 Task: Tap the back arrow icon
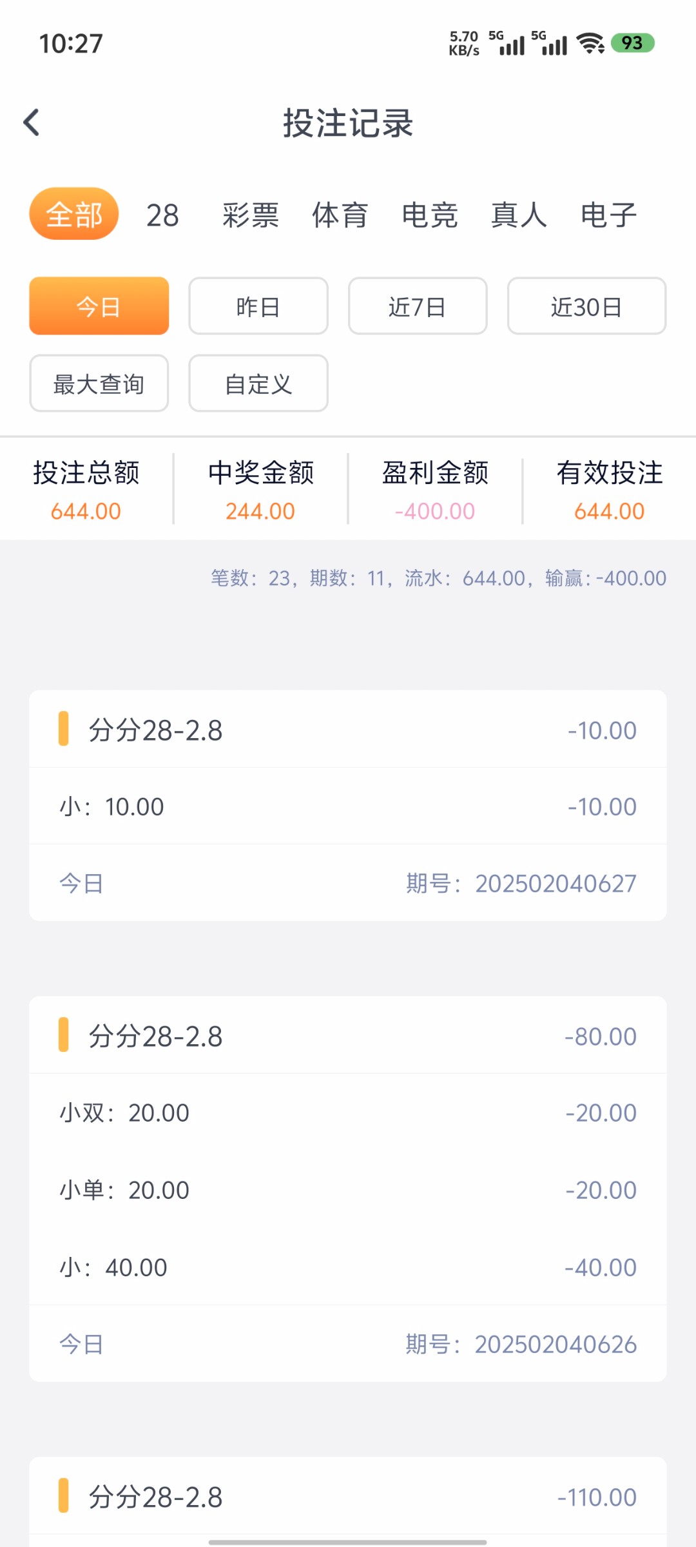point(32,122)
